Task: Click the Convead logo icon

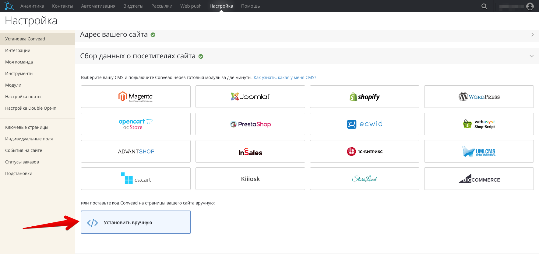Action: (9, 6)
